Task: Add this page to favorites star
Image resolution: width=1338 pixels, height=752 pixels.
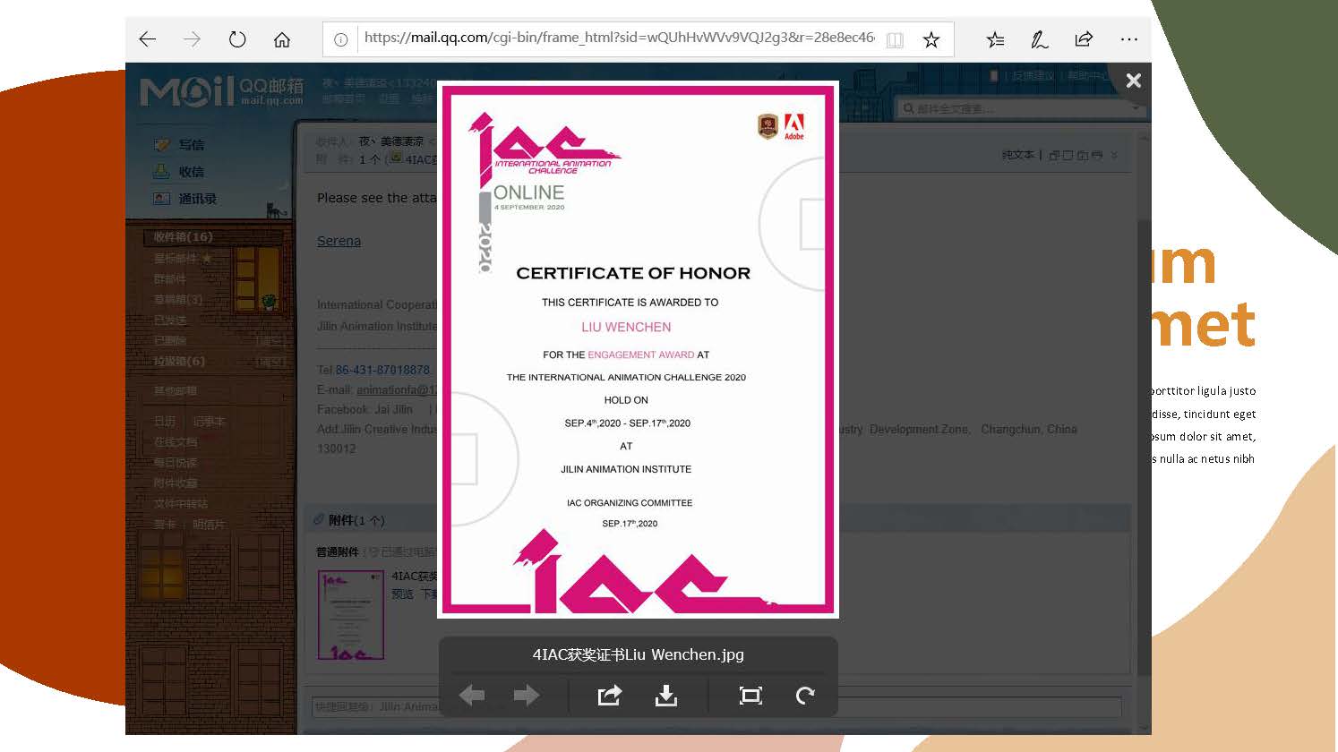Action: (x=931, y=39)
